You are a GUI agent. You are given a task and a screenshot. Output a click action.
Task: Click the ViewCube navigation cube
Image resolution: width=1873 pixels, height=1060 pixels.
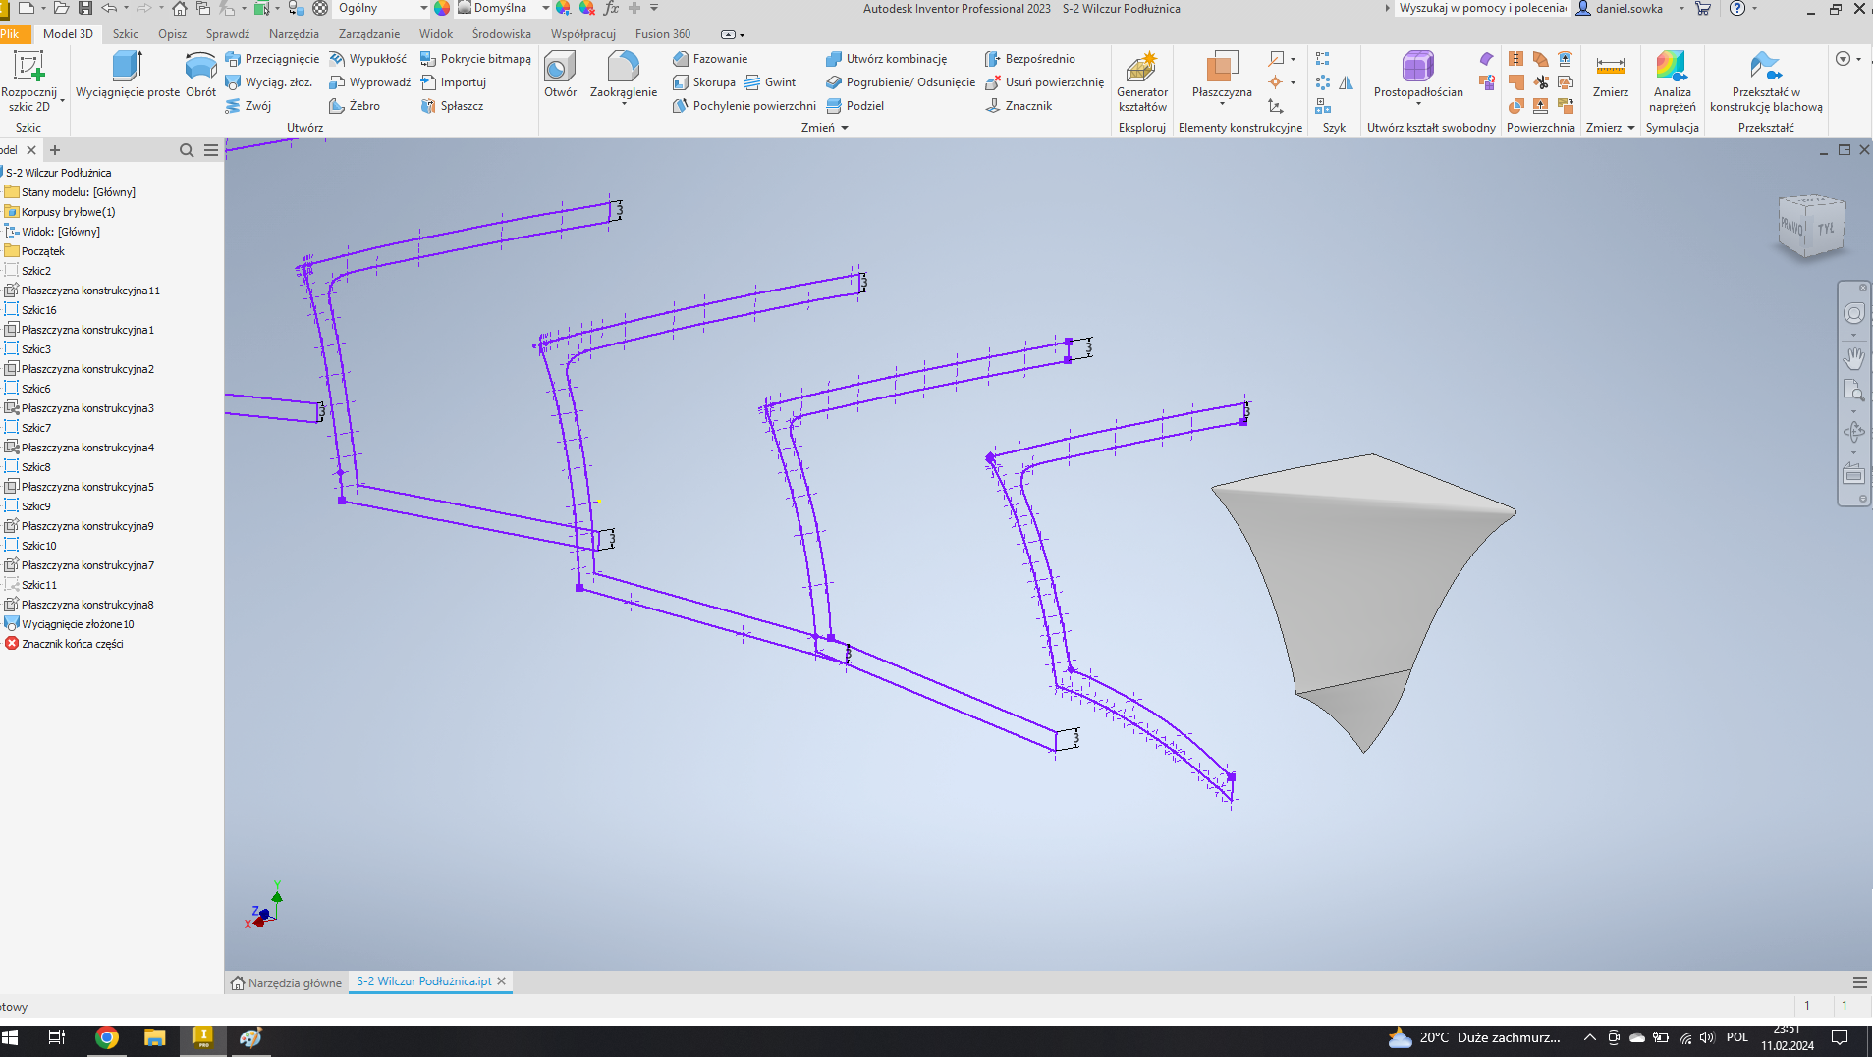(1812, 227)
